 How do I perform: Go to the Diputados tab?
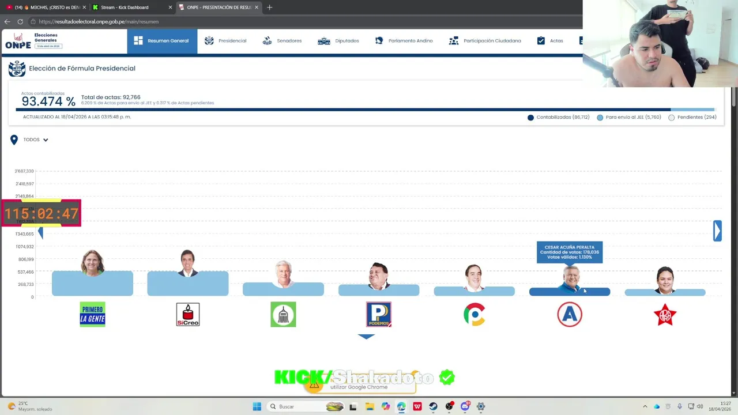point(338,41)
